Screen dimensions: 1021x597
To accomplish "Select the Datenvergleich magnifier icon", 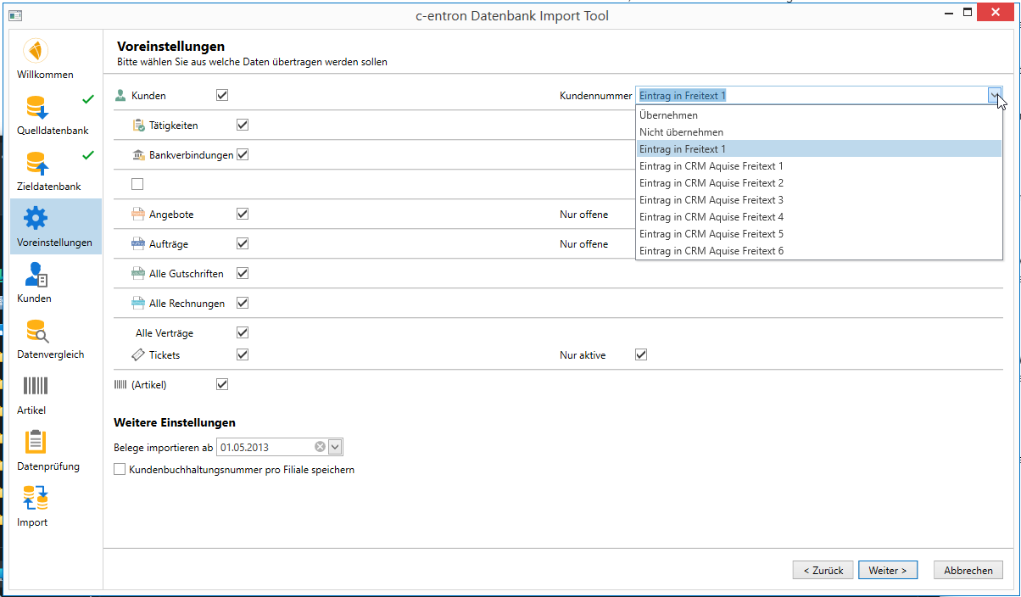I will tap(36, 331).
